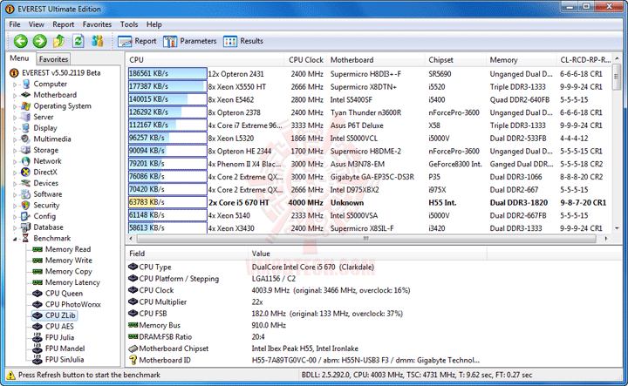Click the Memory Latency benchmark icon
This screenshot has width=628, height=386.
[38, 282]
